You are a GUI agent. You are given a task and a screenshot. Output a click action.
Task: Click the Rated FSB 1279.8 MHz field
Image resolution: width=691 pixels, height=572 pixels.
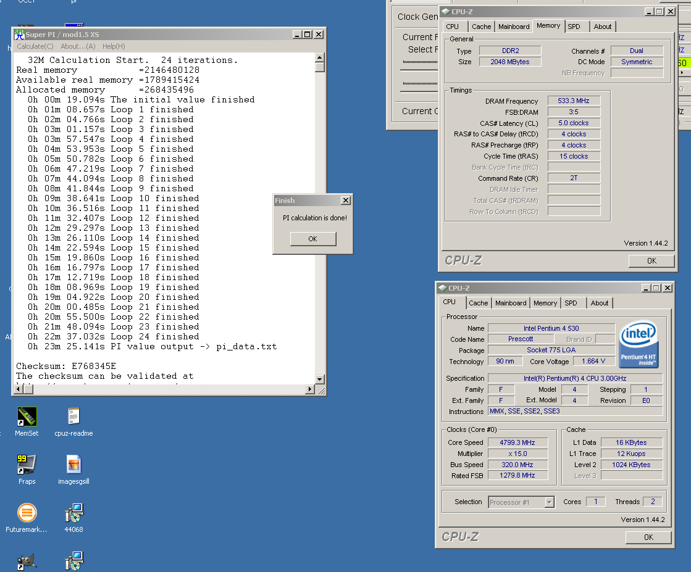(517, 476)
